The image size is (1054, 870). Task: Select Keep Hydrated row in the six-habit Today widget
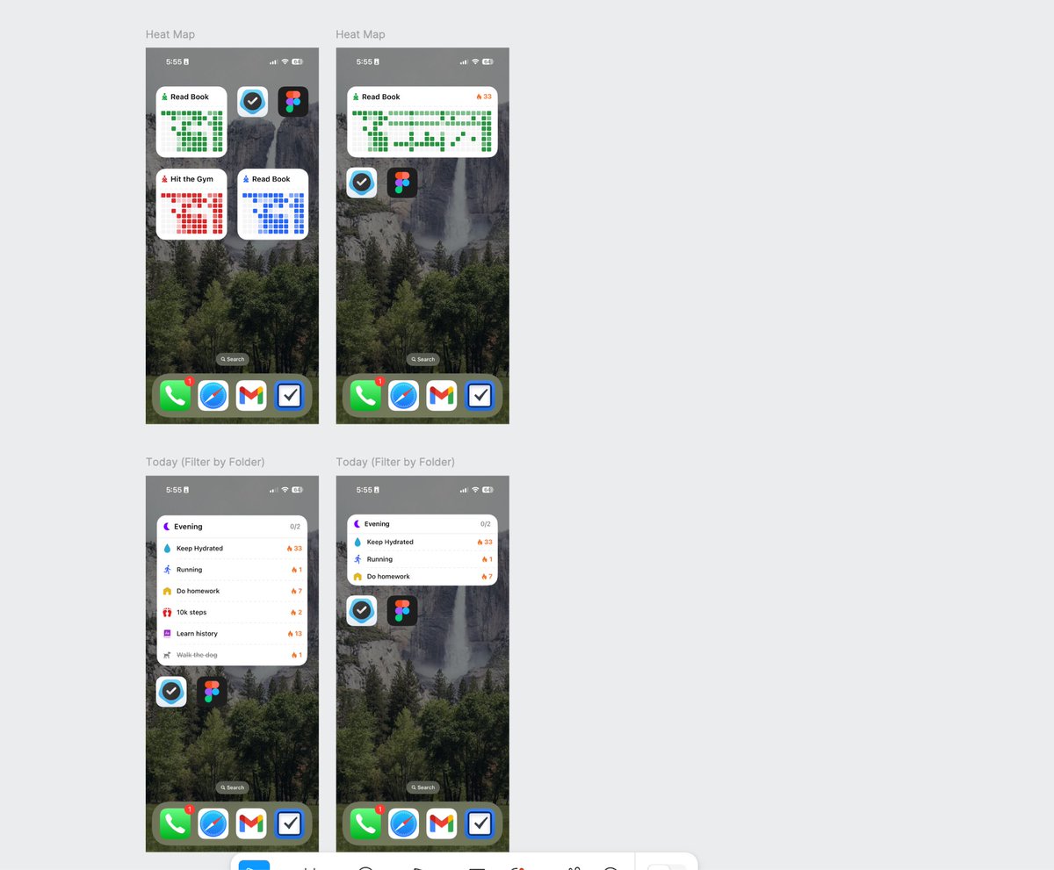[233, 548]
